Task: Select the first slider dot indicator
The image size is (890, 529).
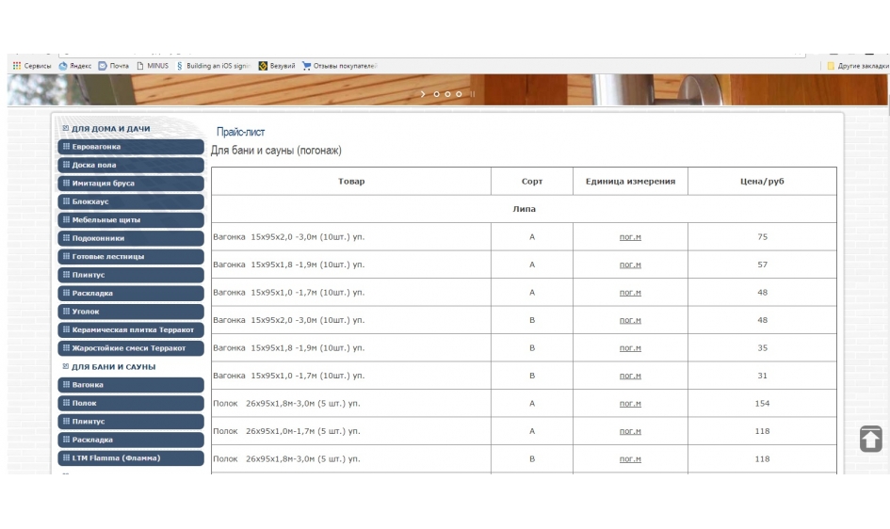Action: (436, 94)
